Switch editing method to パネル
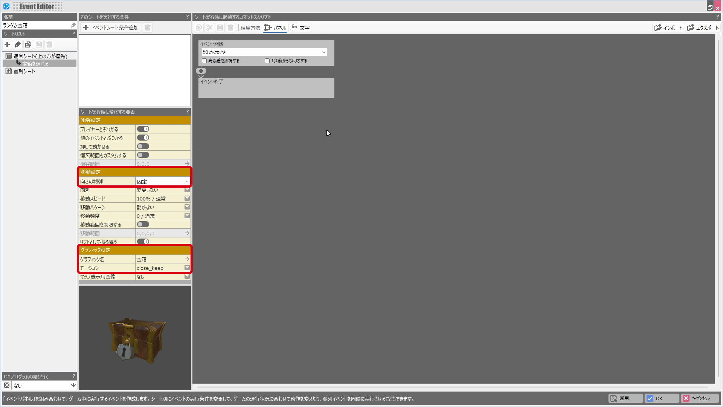 tap(275, 28)
